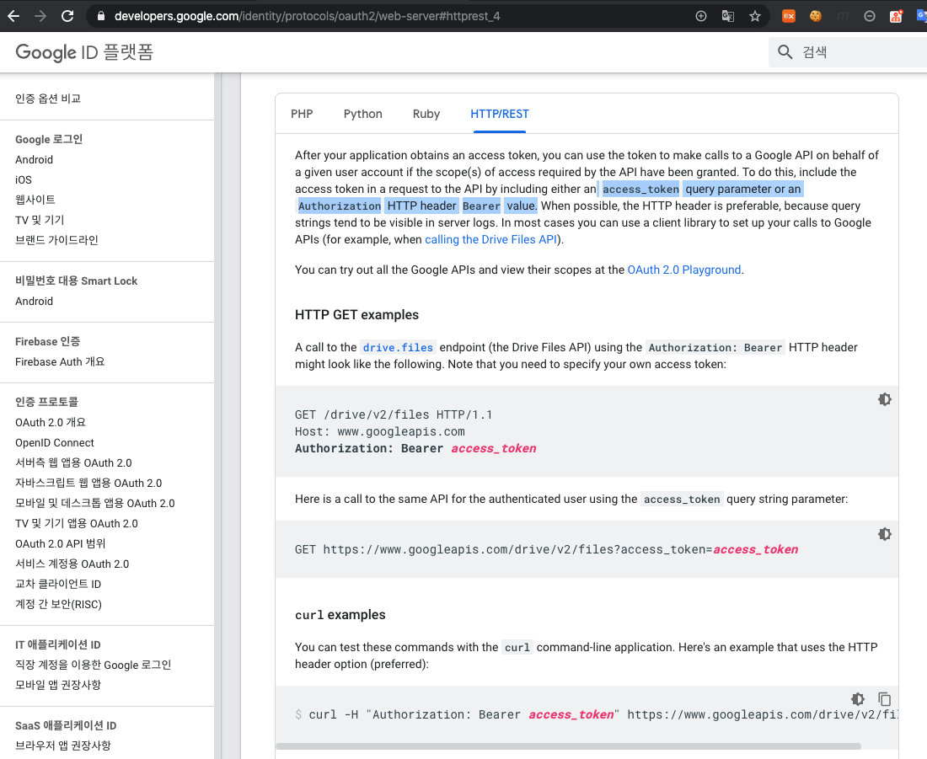The width and height of the screenshot is (927, 759).
Task: Open TV 및 기기 under Google 로그인
Action: [40, 220]
